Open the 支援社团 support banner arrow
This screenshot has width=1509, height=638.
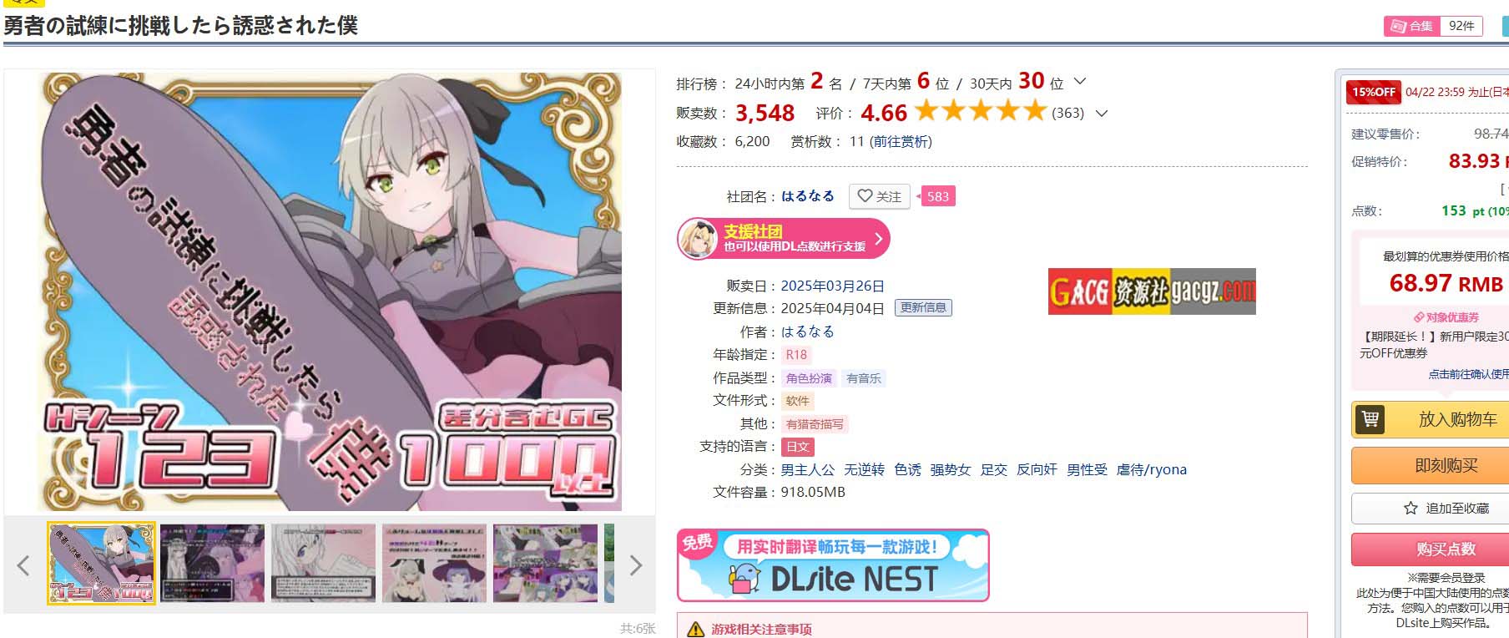pyautogui.click(x=878, y=239)
